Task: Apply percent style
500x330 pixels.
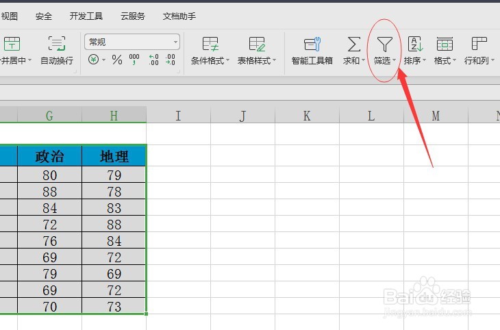Action: pos(117,60)
